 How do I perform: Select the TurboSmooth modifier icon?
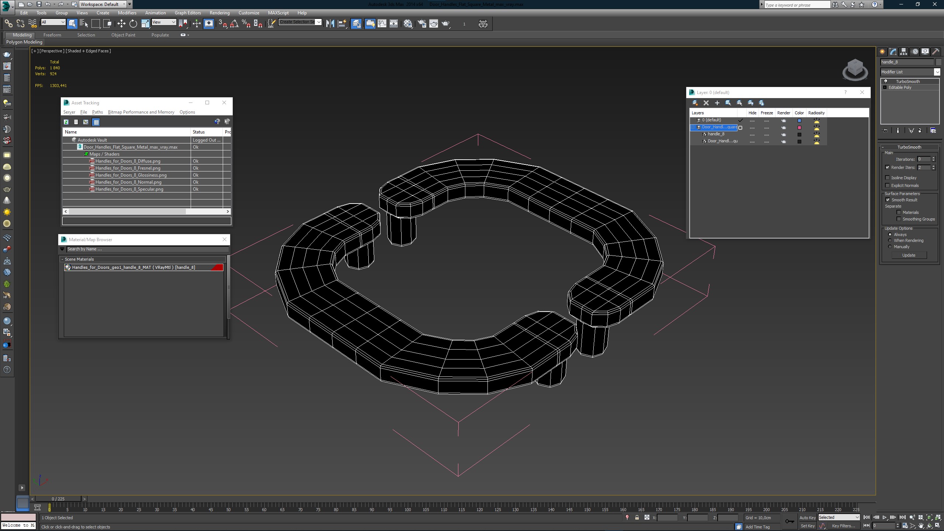click(885, 81)
